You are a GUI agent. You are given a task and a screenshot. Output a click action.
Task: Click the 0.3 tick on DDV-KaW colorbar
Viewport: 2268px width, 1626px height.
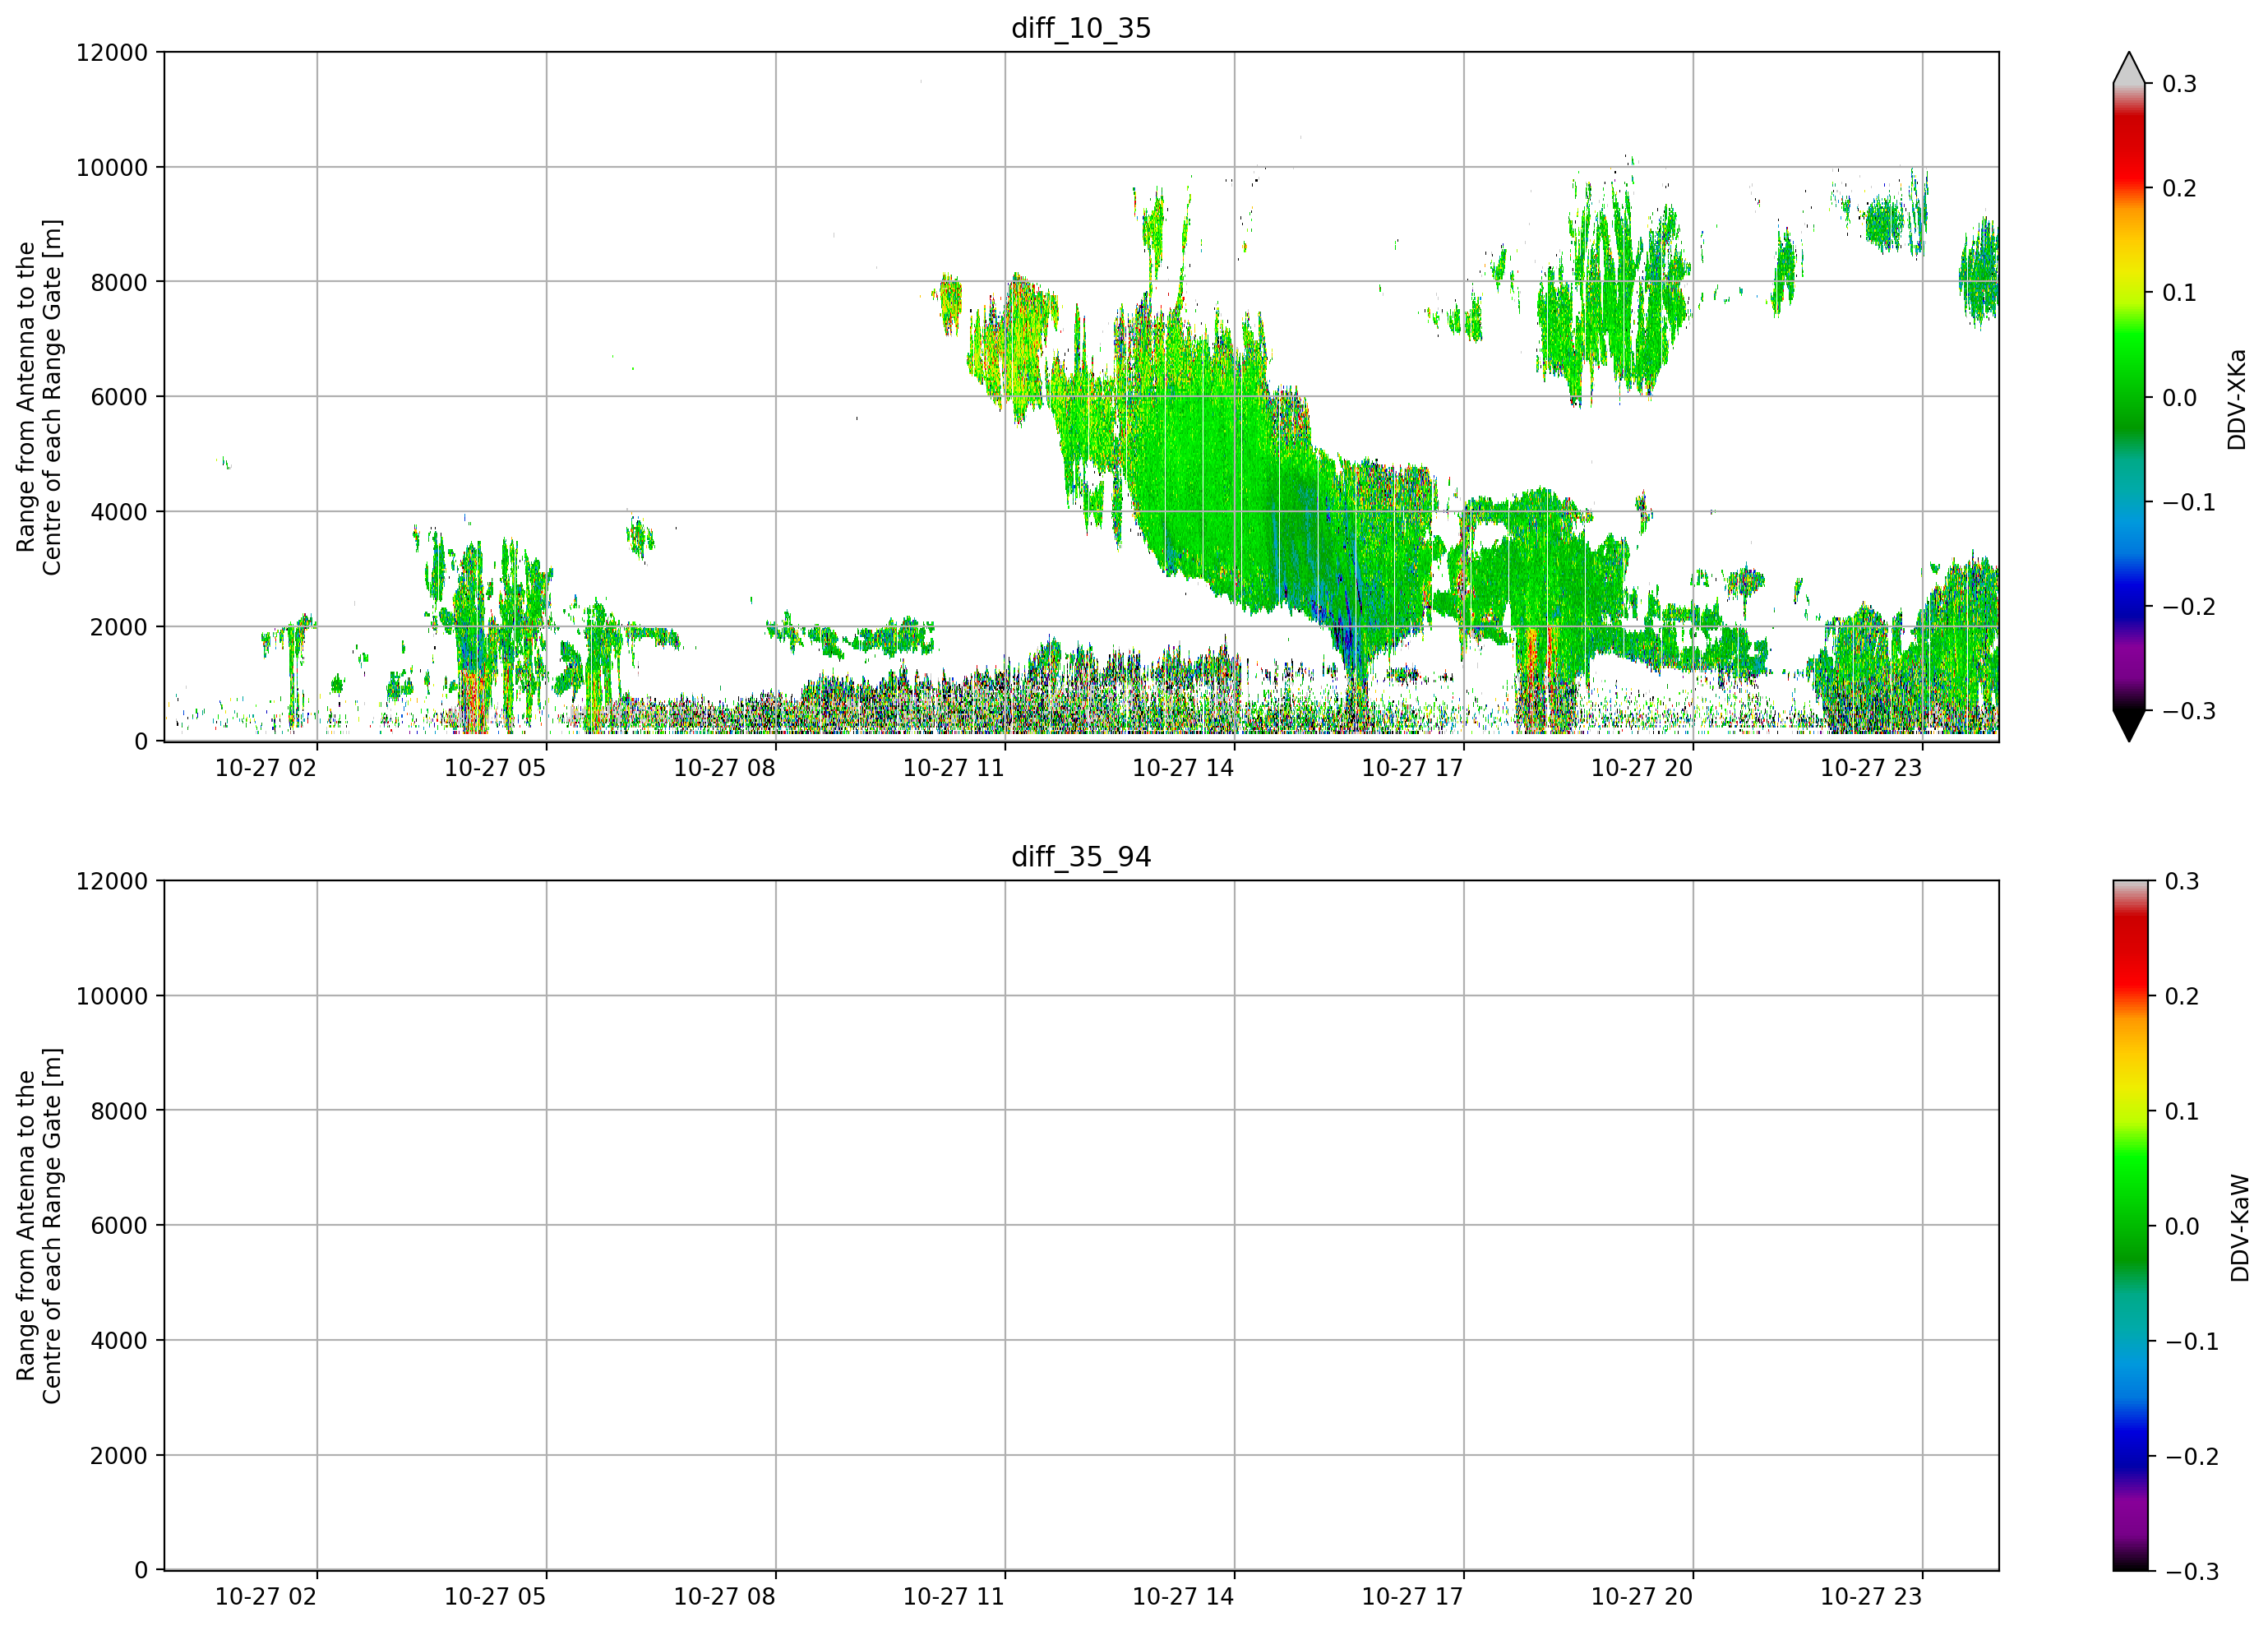pos(2182,881)
